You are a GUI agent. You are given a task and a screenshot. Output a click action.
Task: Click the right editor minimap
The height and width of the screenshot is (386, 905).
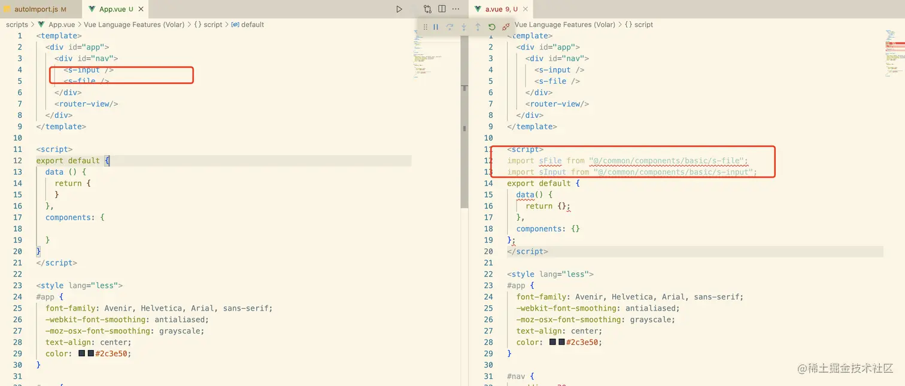tap(895, 54)
